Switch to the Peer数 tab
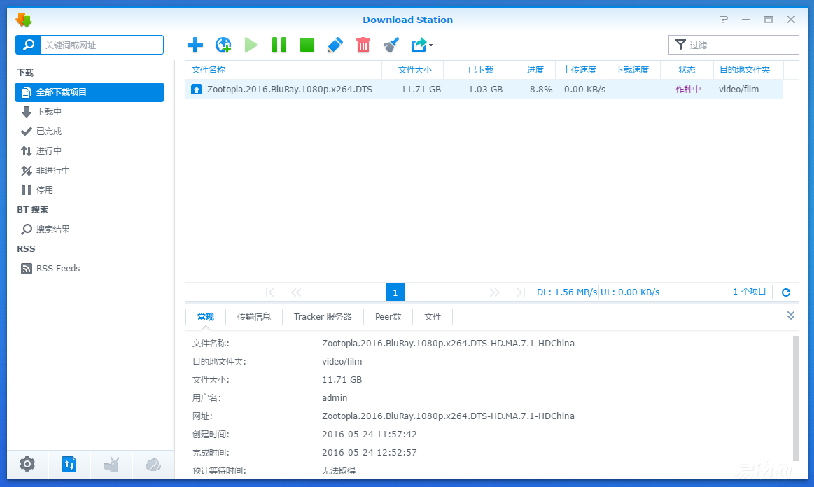814x487 pixels. (388, 317)
